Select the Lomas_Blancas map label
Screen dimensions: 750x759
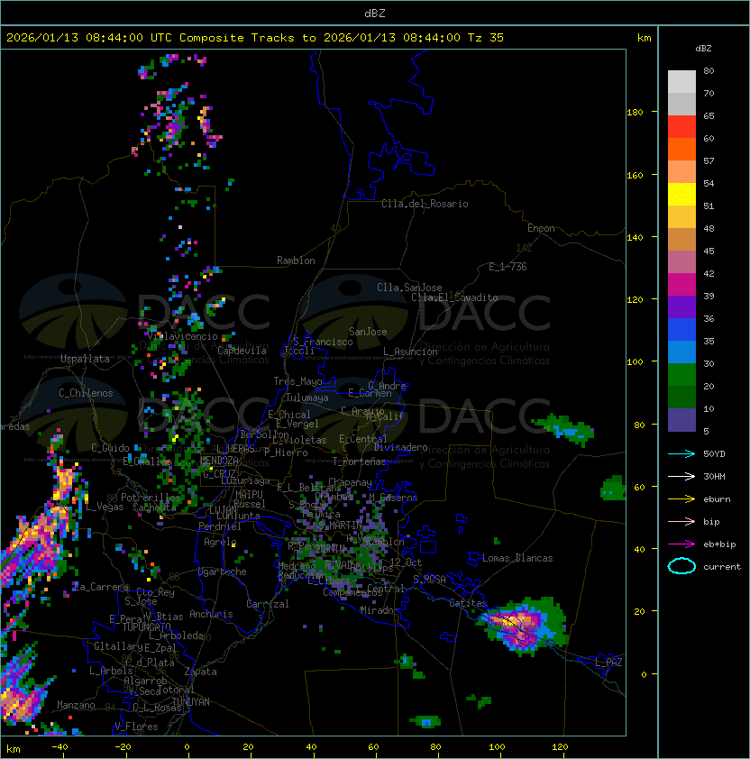[x=517, y=558]
